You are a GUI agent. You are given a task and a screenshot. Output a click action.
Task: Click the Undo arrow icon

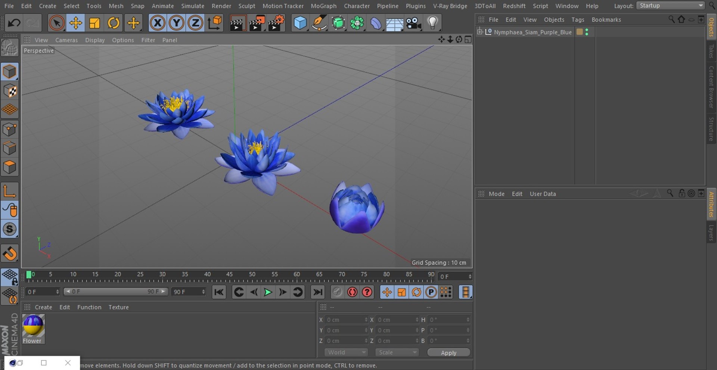click(14, 23)
